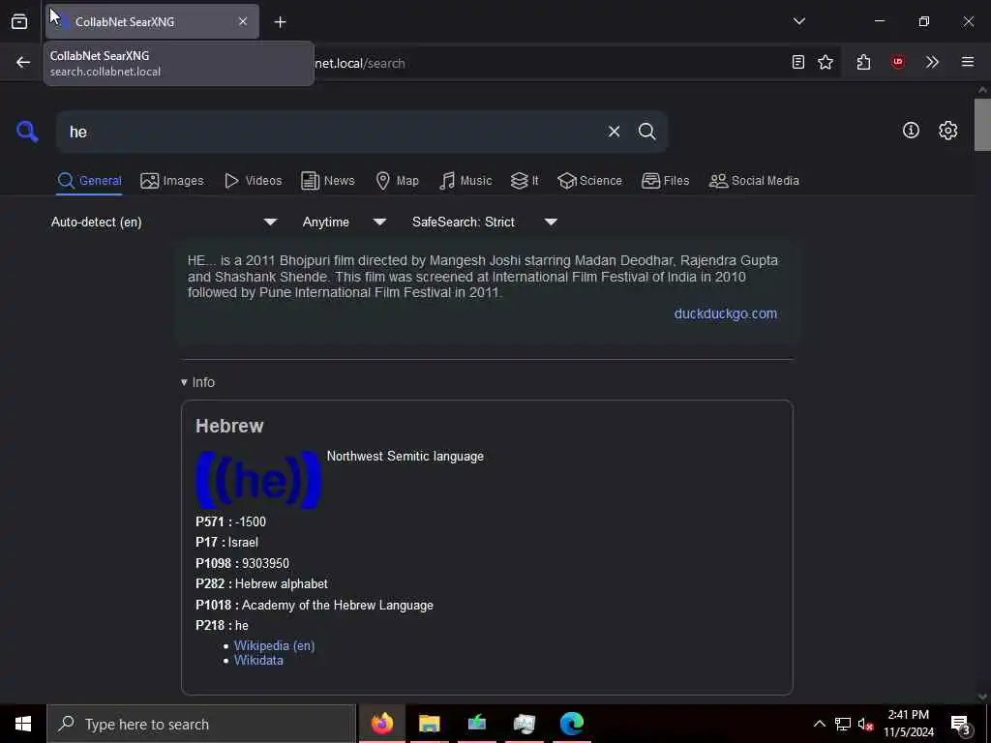Click the scrollbar down arrow
The image size is (991, 743).
[982, 697]
